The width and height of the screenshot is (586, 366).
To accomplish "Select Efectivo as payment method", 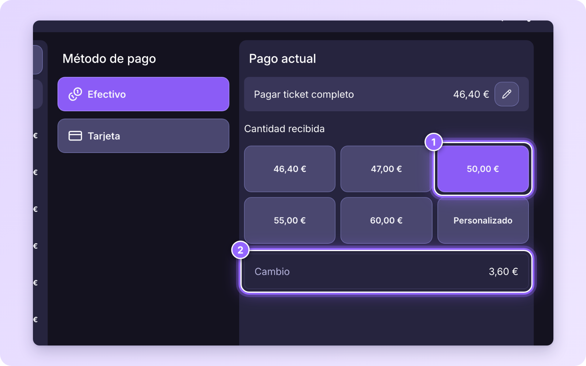I will click(x=143, y=94).
